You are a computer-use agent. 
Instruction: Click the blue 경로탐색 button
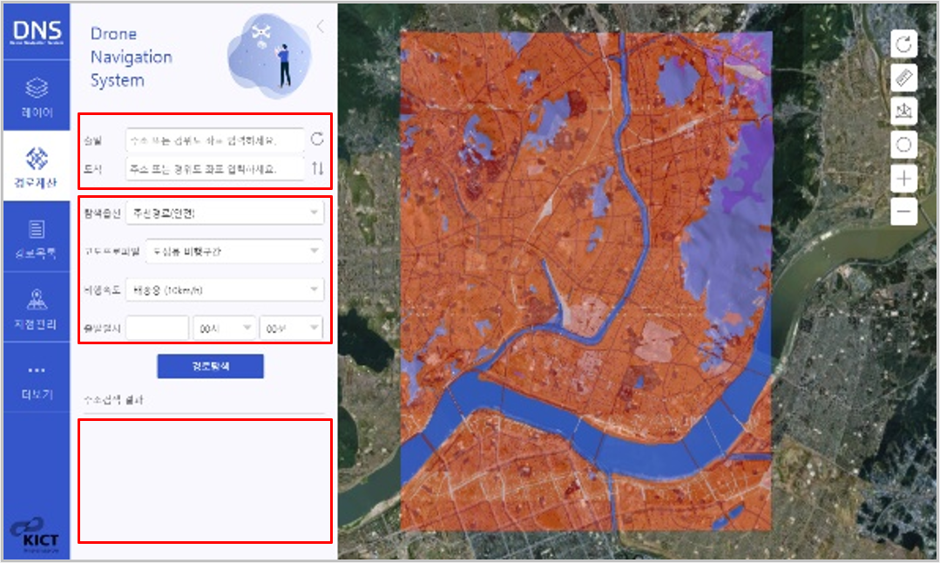pyautogui.click(x=210, y=366)
